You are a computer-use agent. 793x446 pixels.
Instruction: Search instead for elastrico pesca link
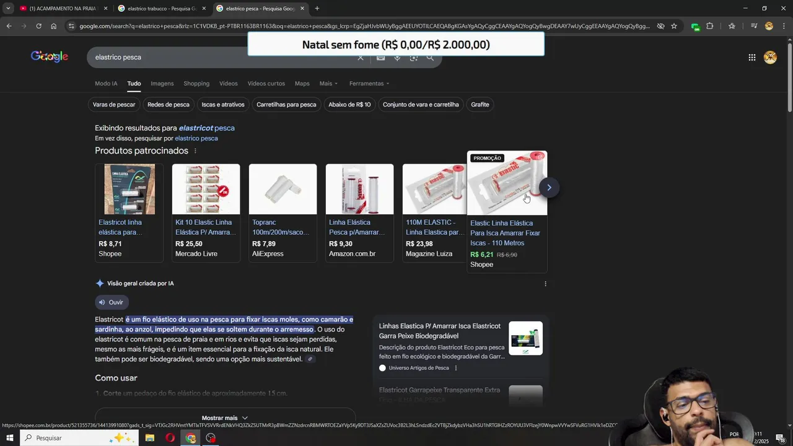(196, 138)
